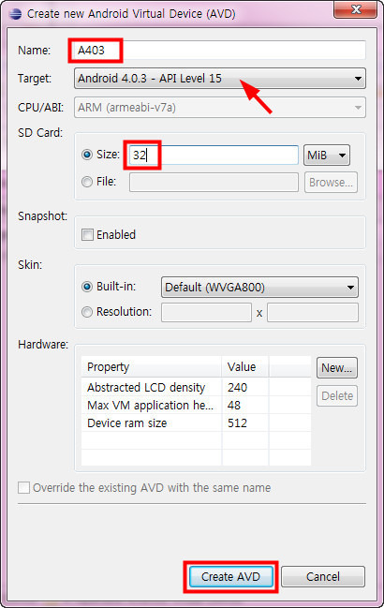
Task: Select the Resolution radio button
Action: 87,312
